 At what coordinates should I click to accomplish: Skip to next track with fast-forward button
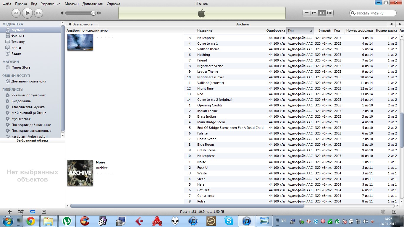[38, 13]
